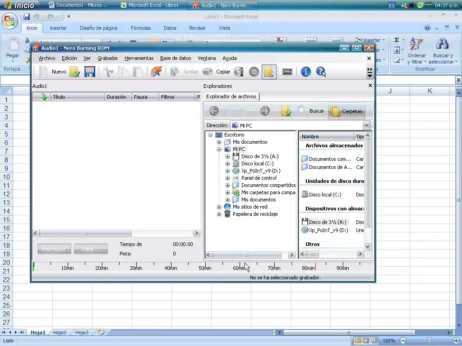This screenshot has height=346, width=462.
Task: Click the disc info icon in Nero toolbar
Action: tap(239, 72)
